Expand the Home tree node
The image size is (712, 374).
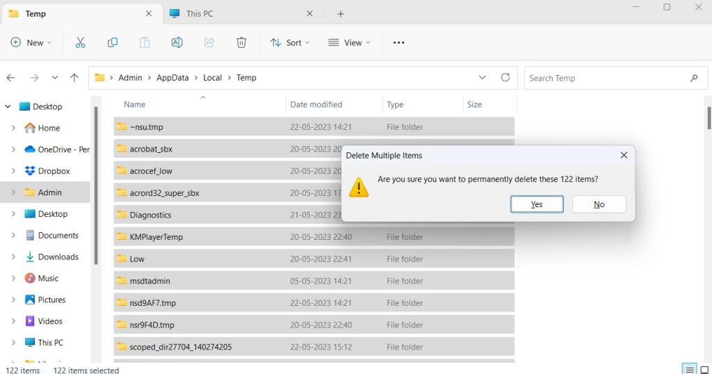13,128
